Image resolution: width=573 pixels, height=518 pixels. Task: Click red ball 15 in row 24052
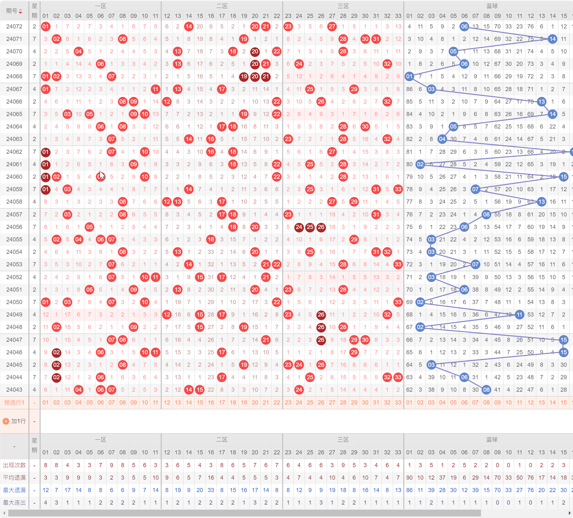coord(200,277)
